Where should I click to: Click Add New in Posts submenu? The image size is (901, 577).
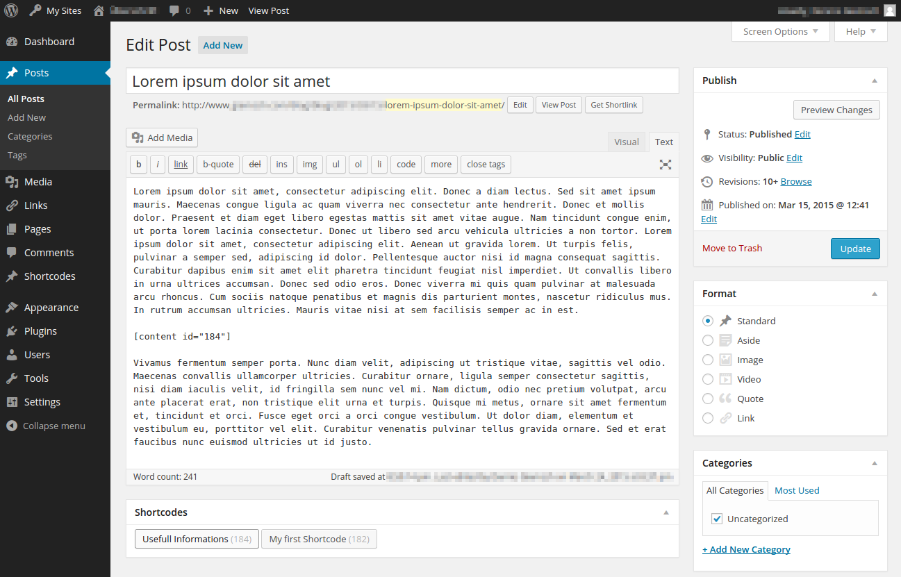[26, 118]
